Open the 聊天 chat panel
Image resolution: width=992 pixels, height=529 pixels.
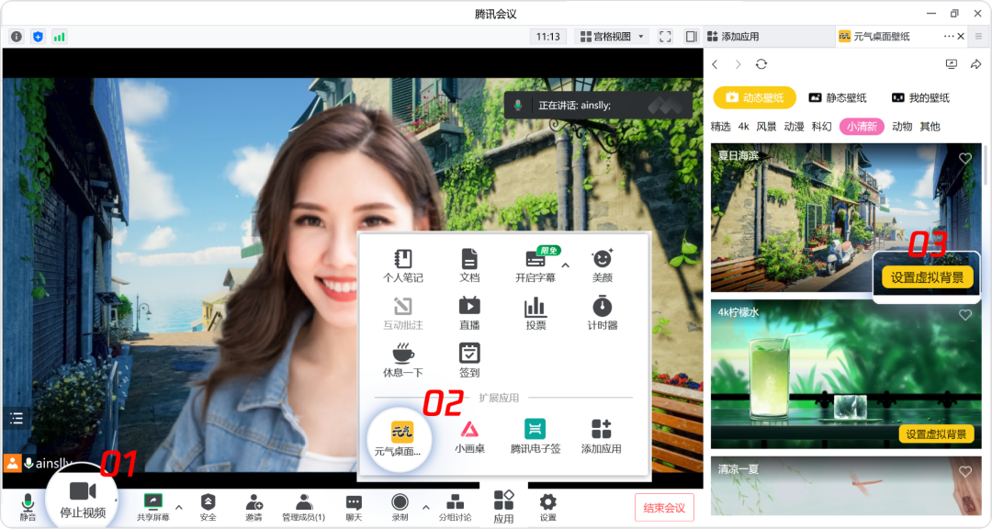pos(354,508)
